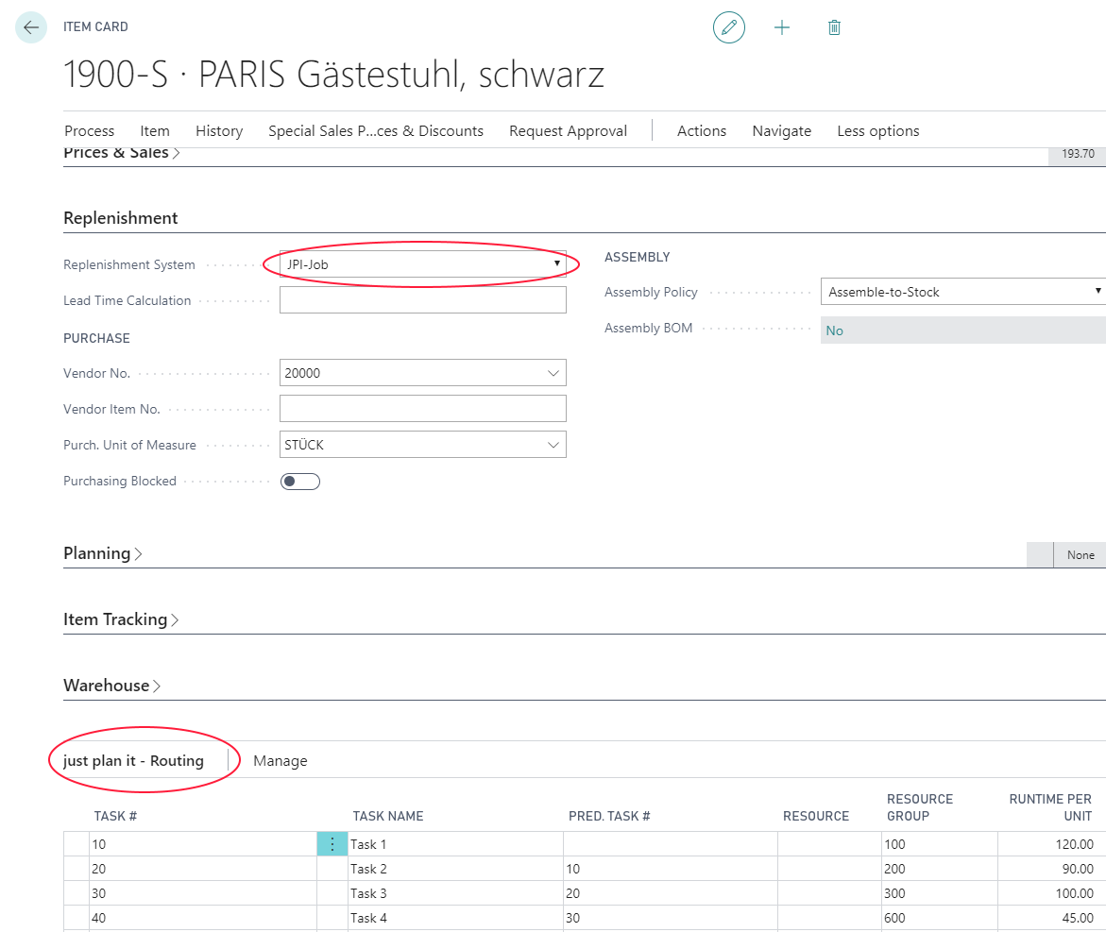Click the Assembly BOM No link
Screen dimensions: 1106x932
[834, 330]
